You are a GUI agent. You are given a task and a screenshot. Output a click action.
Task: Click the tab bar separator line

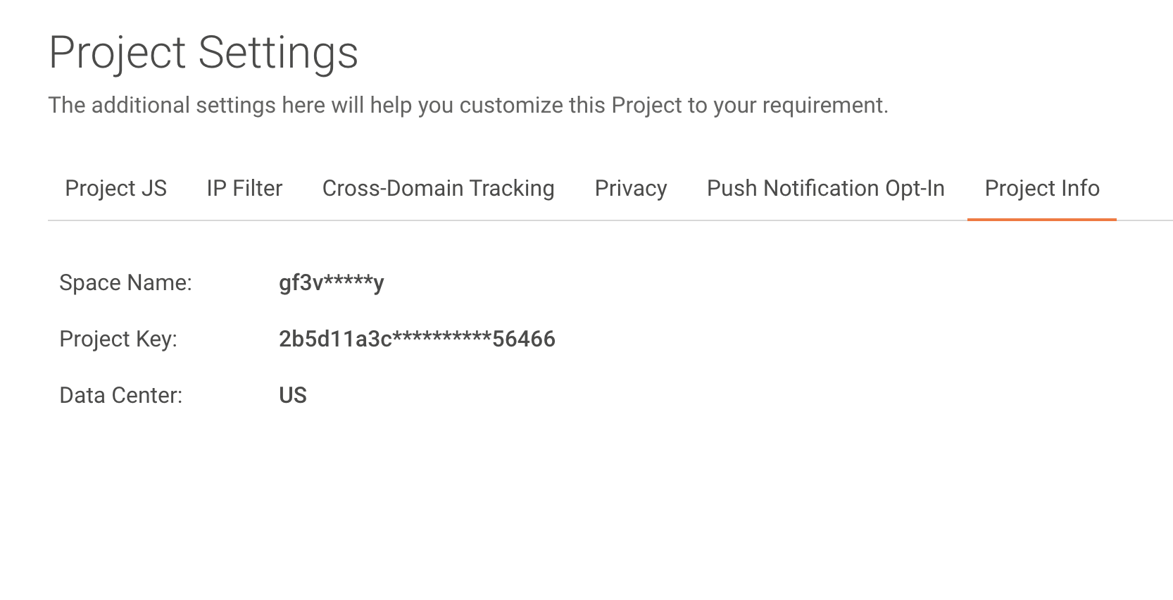click(x=493, y=220)
